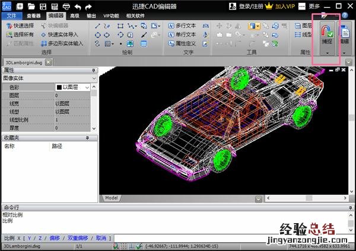Click the Open file folder icon

click(30, 6)
